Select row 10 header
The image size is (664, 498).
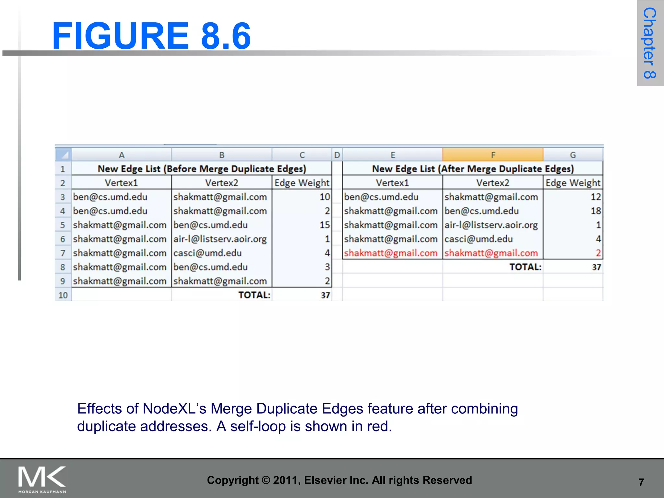tap(63, 295)
